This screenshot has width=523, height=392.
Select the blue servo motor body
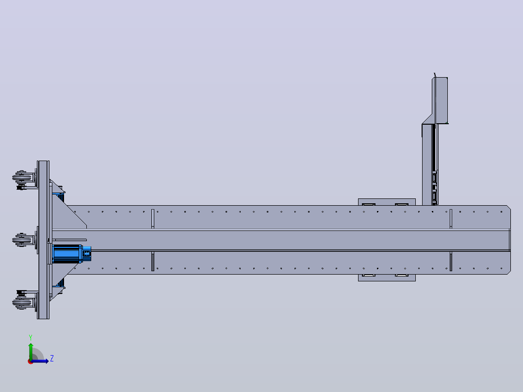click(67, 254)
